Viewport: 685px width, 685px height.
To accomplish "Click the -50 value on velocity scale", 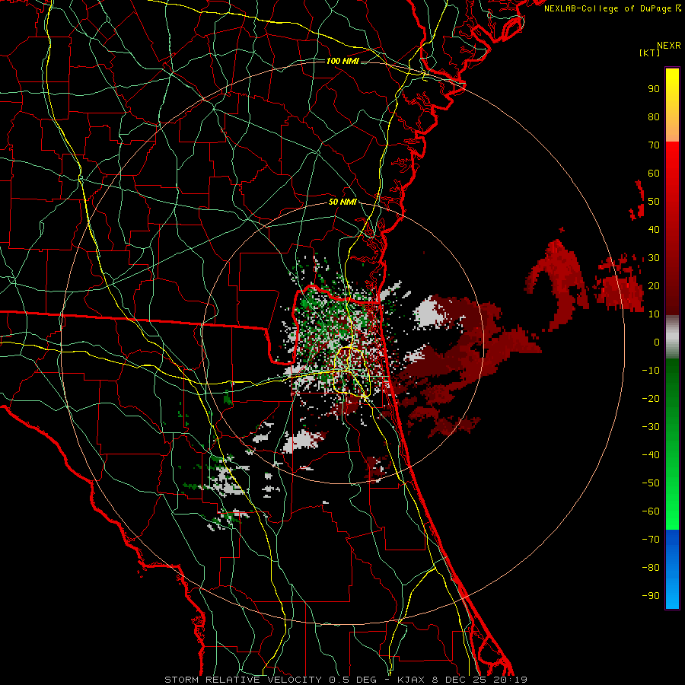I will 651,483.
